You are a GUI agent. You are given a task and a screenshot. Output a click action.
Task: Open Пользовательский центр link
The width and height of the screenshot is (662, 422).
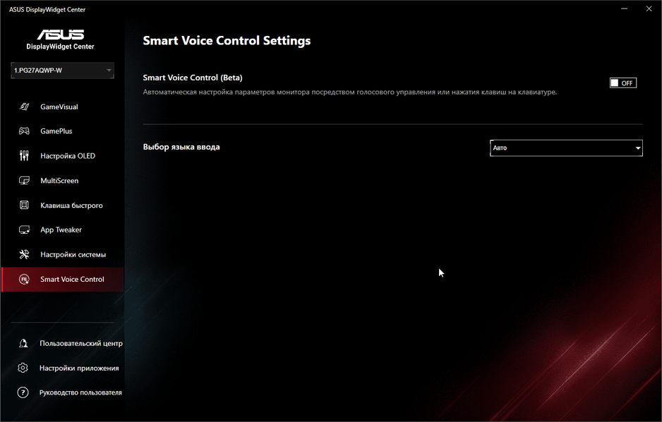[x=81, y=343]
